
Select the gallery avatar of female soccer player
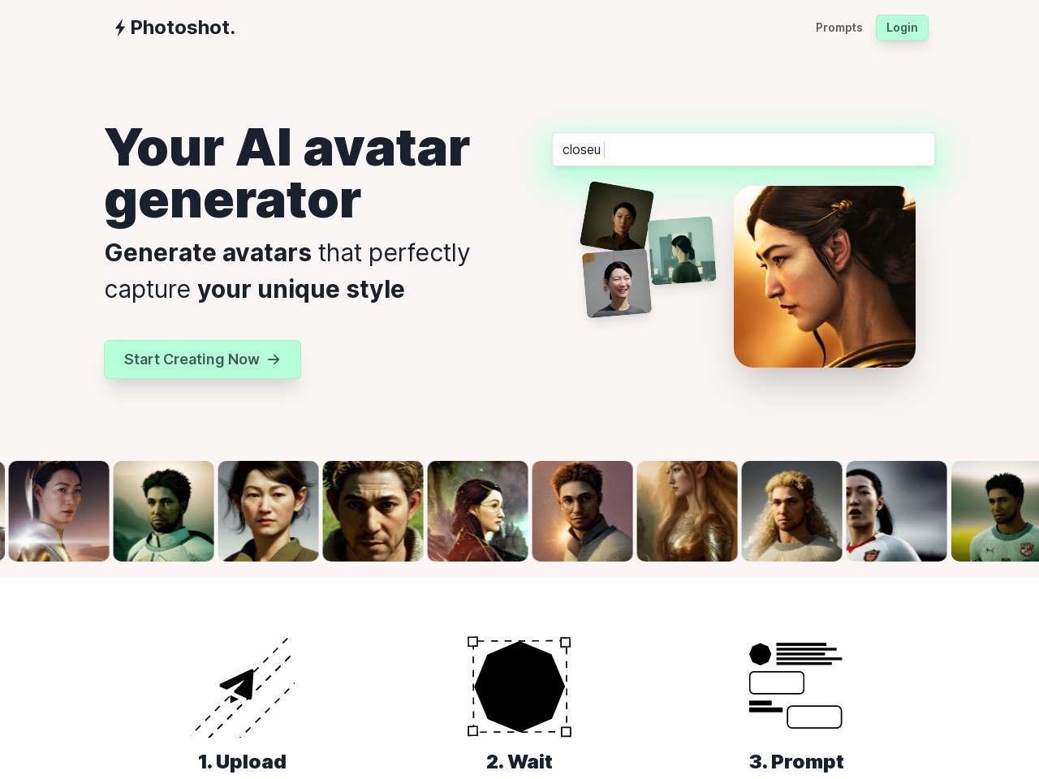click(x=897, y=511)
